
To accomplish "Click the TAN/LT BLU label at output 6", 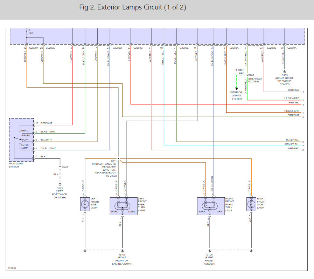I will click(x=292, y=140).
